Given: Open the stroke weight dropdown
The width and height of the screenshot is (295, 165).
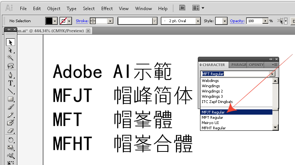Looking at the screenshot, I should click(x=110, y=21).
